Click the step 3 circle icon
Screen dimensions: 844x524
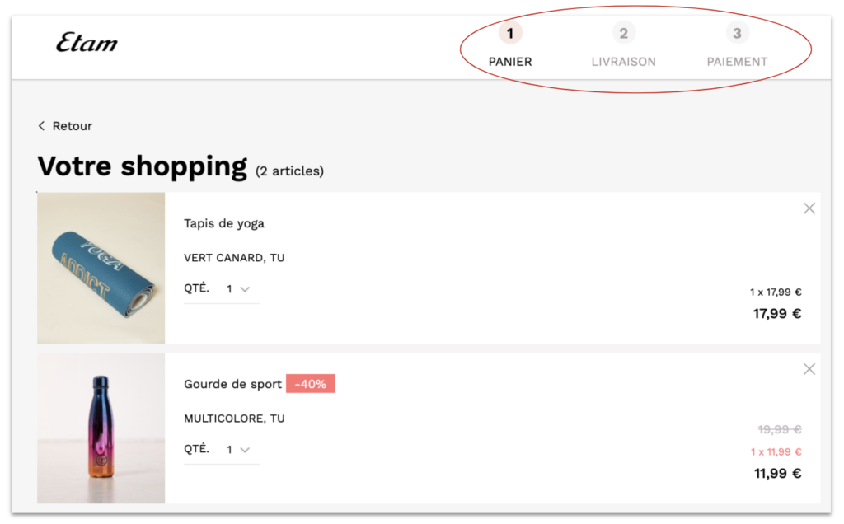coord(737,34)
